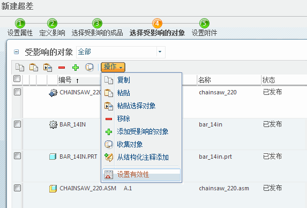Click the A.1 version cell
Viewport: 307px width, 208px height.
coord(128,188)
